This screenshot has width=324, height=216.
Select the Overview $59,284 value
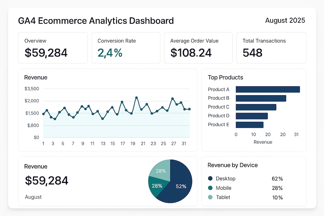46,53
